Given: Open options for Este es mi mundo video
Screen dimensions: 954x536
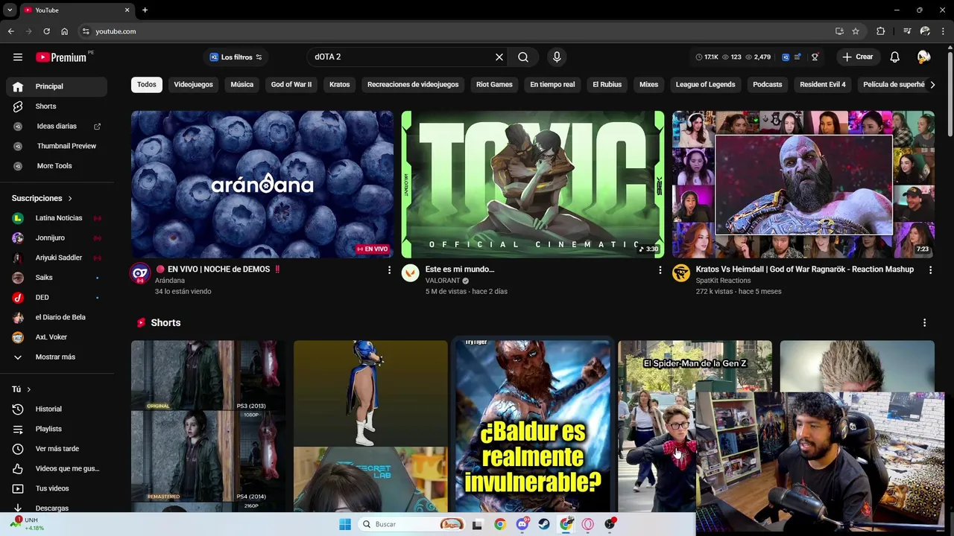Looking at the screenshot, I should click(x=660, y=270).
